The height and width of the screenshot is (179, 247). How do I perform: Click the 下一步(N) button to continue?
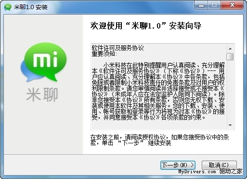coord(178,165)
